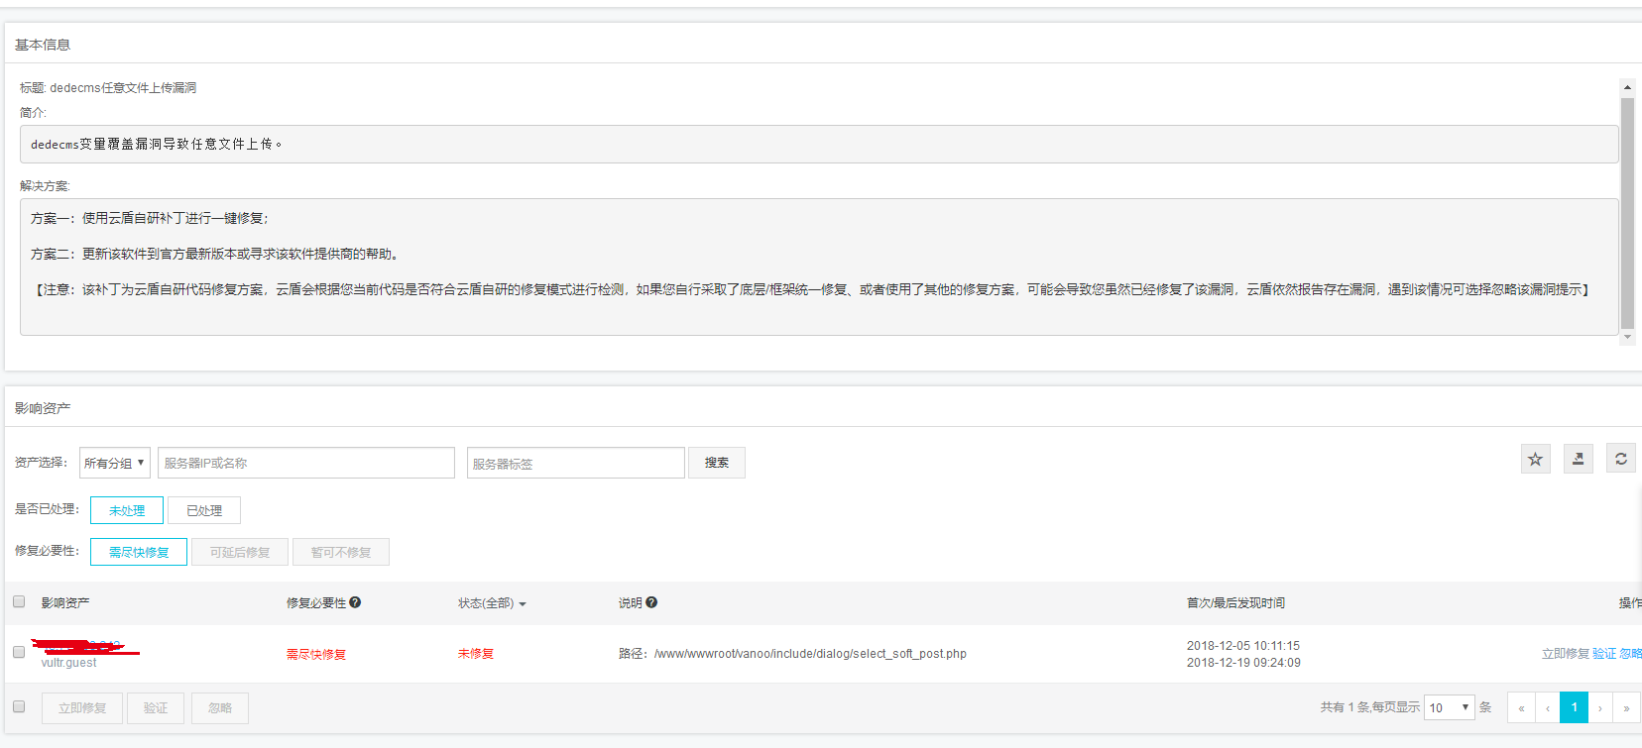Click the star favorite icon button
The width and height of the screenshot is (1642, 748).
(1536, 459)
